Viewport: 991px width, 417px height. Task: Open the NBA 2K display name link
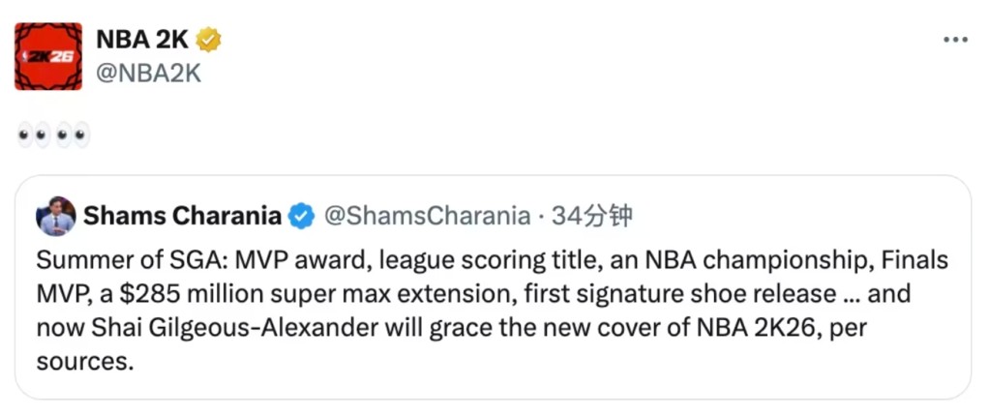[142, 40]
